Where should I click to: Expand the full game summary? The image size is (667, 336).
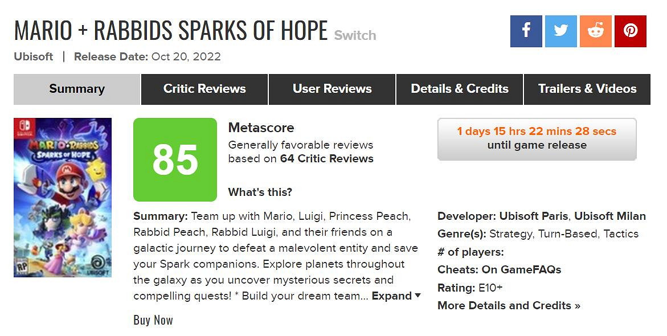coord(396,296)
